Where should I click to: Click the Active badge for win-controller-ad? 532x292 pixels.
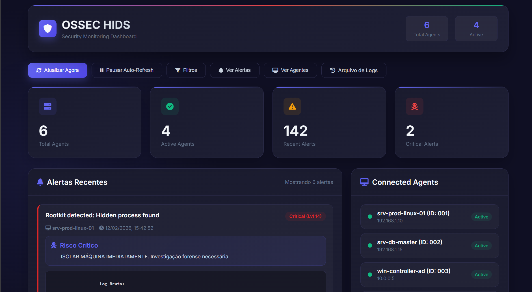(x=481, y=274)
